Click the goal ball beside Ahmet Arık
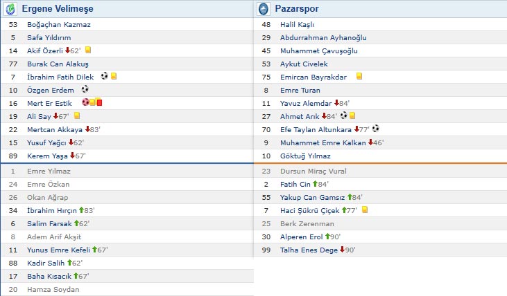Screen dimensions: 507x296 pyautogui.click(x=343, y=115)
